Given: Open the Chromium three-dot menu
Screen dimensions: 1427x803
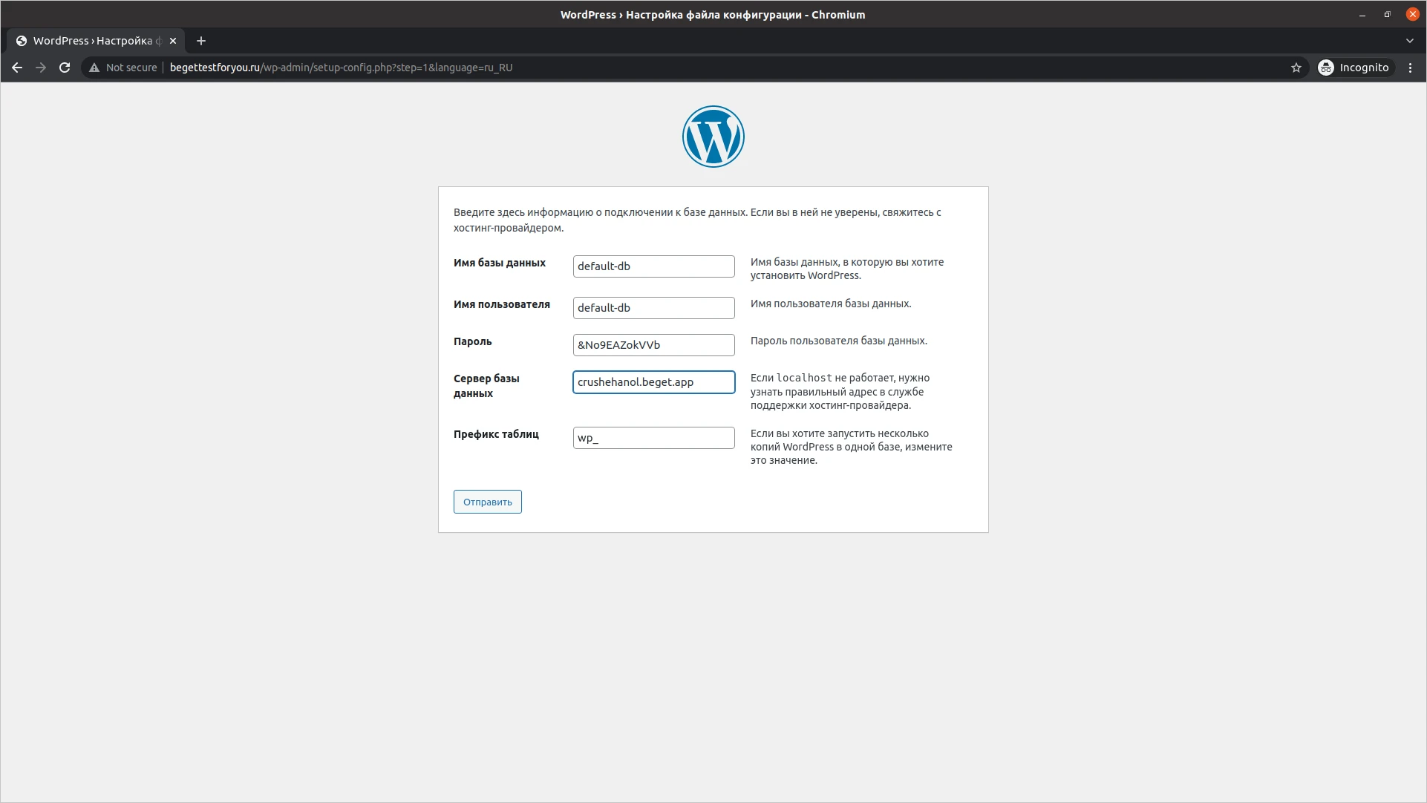Looking at the screenshot, I should click(1410, 68).
